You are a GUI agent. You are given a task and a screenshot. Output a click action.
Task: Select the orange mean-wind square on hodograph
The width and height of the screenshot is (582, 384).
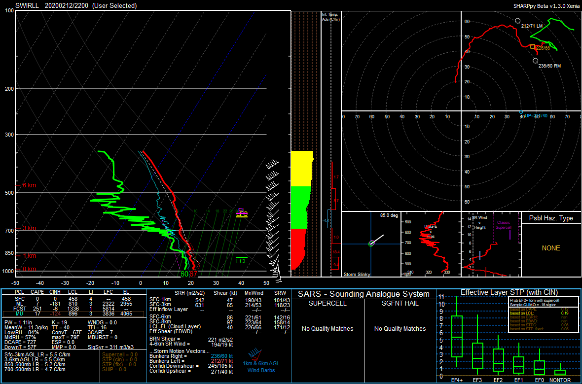(533, 46)
